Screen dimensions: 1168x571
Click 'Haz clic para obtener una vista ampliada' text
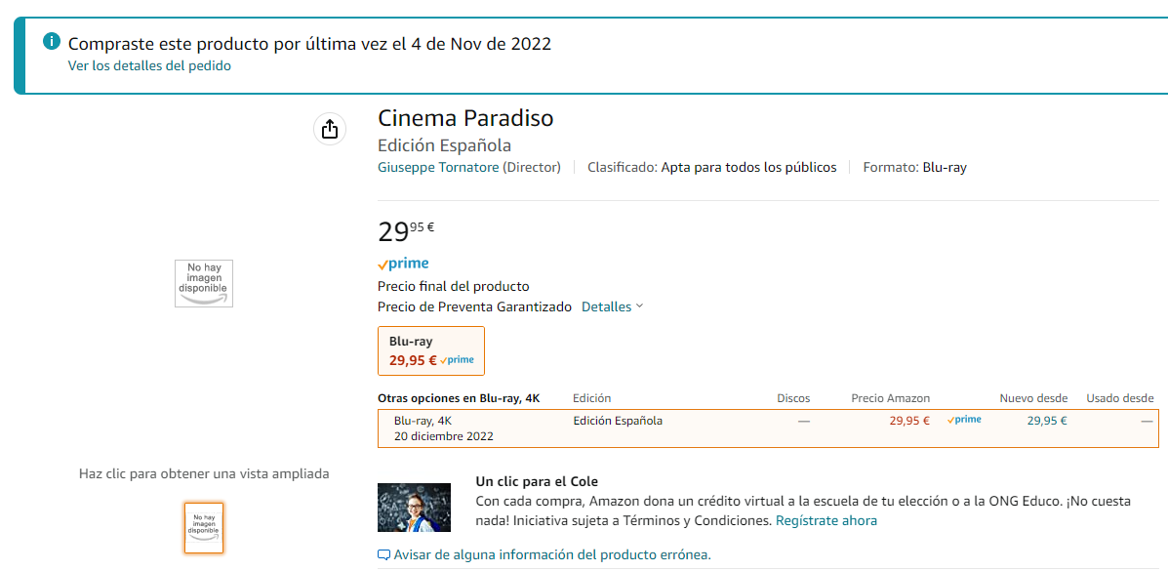204,473
